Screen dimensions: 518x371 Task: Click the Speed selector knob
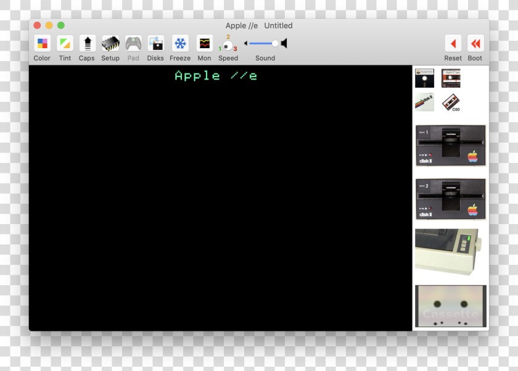tap(227, 46)
